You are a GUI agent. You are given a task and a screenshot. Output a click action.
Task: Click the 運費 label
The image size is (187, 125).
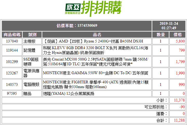click(162, 114)
